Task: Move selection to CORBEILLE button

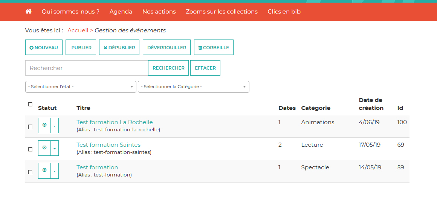Action: tap(214, 47)
